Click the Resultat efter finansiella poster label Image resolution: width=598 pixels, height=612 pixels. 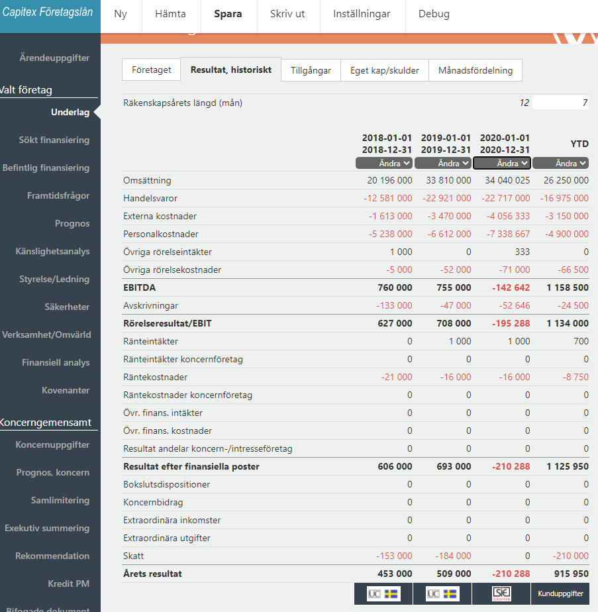click(191, 466)
